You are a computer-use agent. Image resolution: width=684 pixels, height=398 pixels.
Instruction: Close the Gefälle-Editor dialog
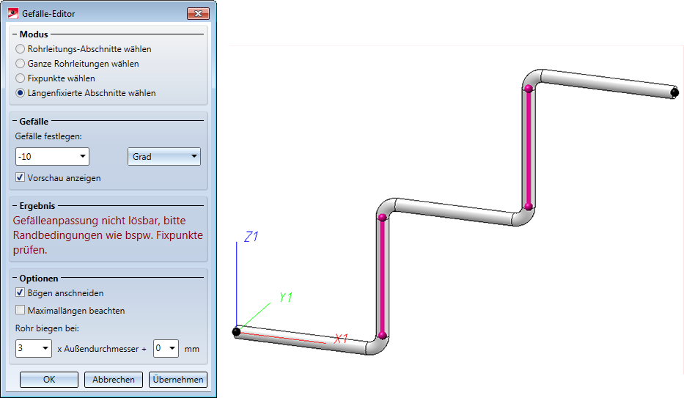pos(198,13)
